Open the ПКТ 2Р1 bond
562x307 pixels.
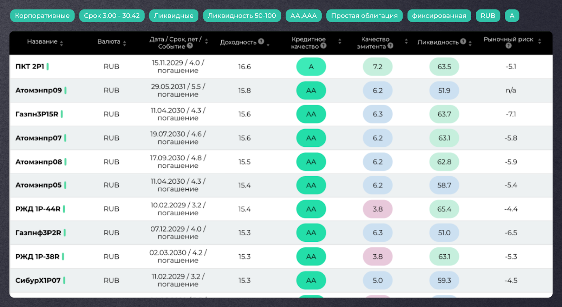tap(30, 66)
